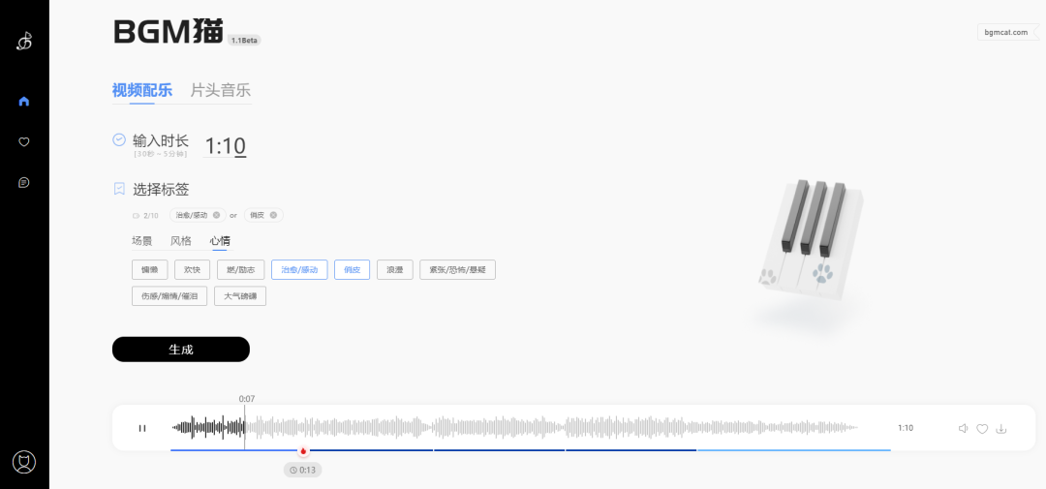Click the BGM猫 title logo
The width and height of the screenshot is (1046, 489).
click(x=169, y=31)
